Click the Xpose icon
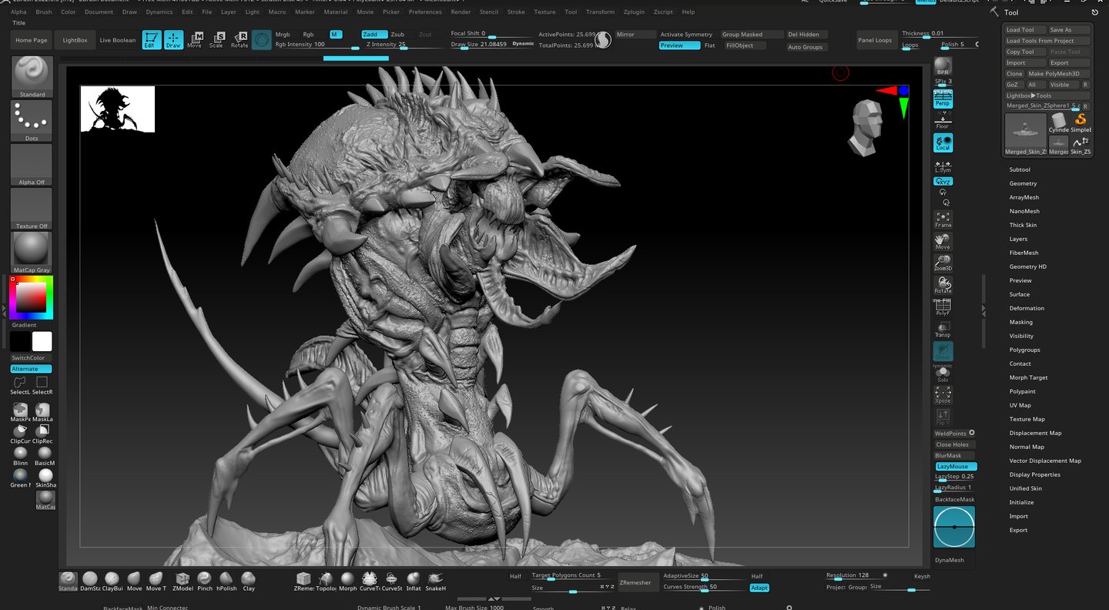Screen dimensions: 1109x610 943,395
